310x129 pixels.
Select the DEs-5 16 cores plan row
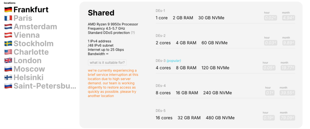tap(225, 116)
